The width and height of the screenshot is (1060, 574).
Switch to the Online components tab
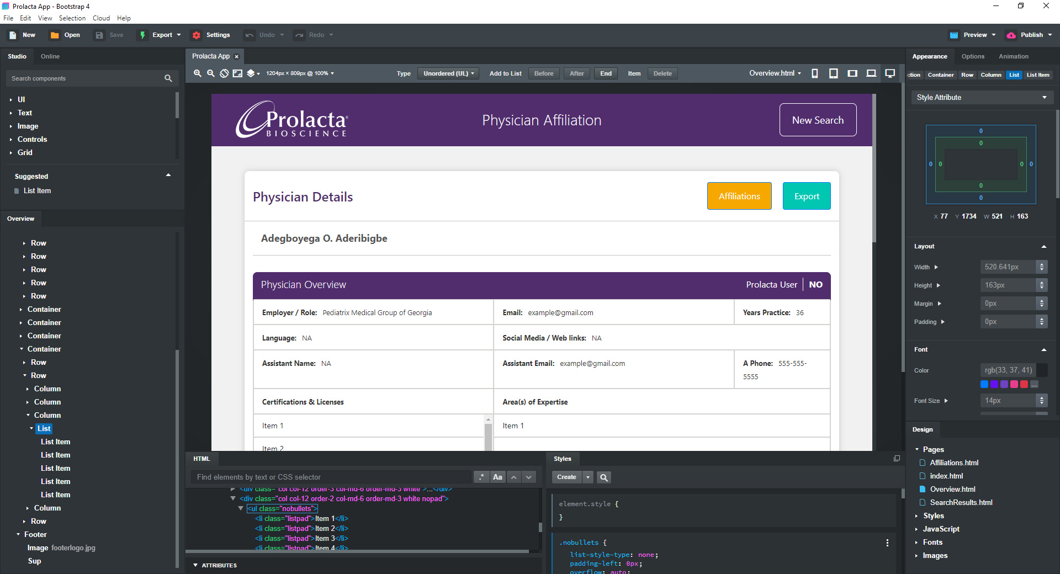[50, 56]
